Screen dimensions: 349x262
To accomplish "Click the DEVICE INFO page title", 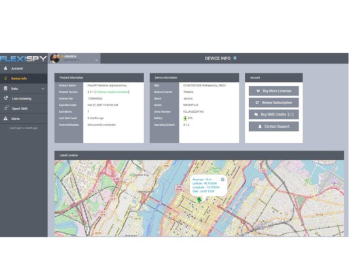I will point(217,58).
